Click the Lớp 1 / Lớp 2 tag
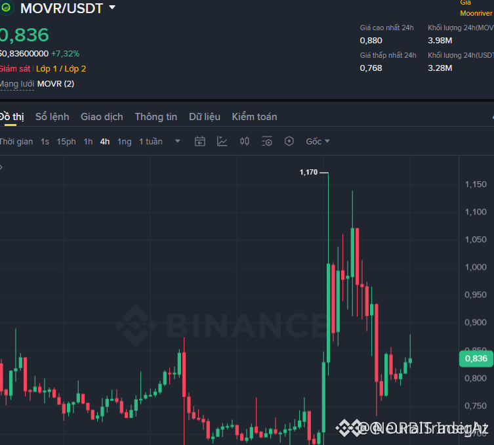The image size is (494, 445). click(61, 69)
